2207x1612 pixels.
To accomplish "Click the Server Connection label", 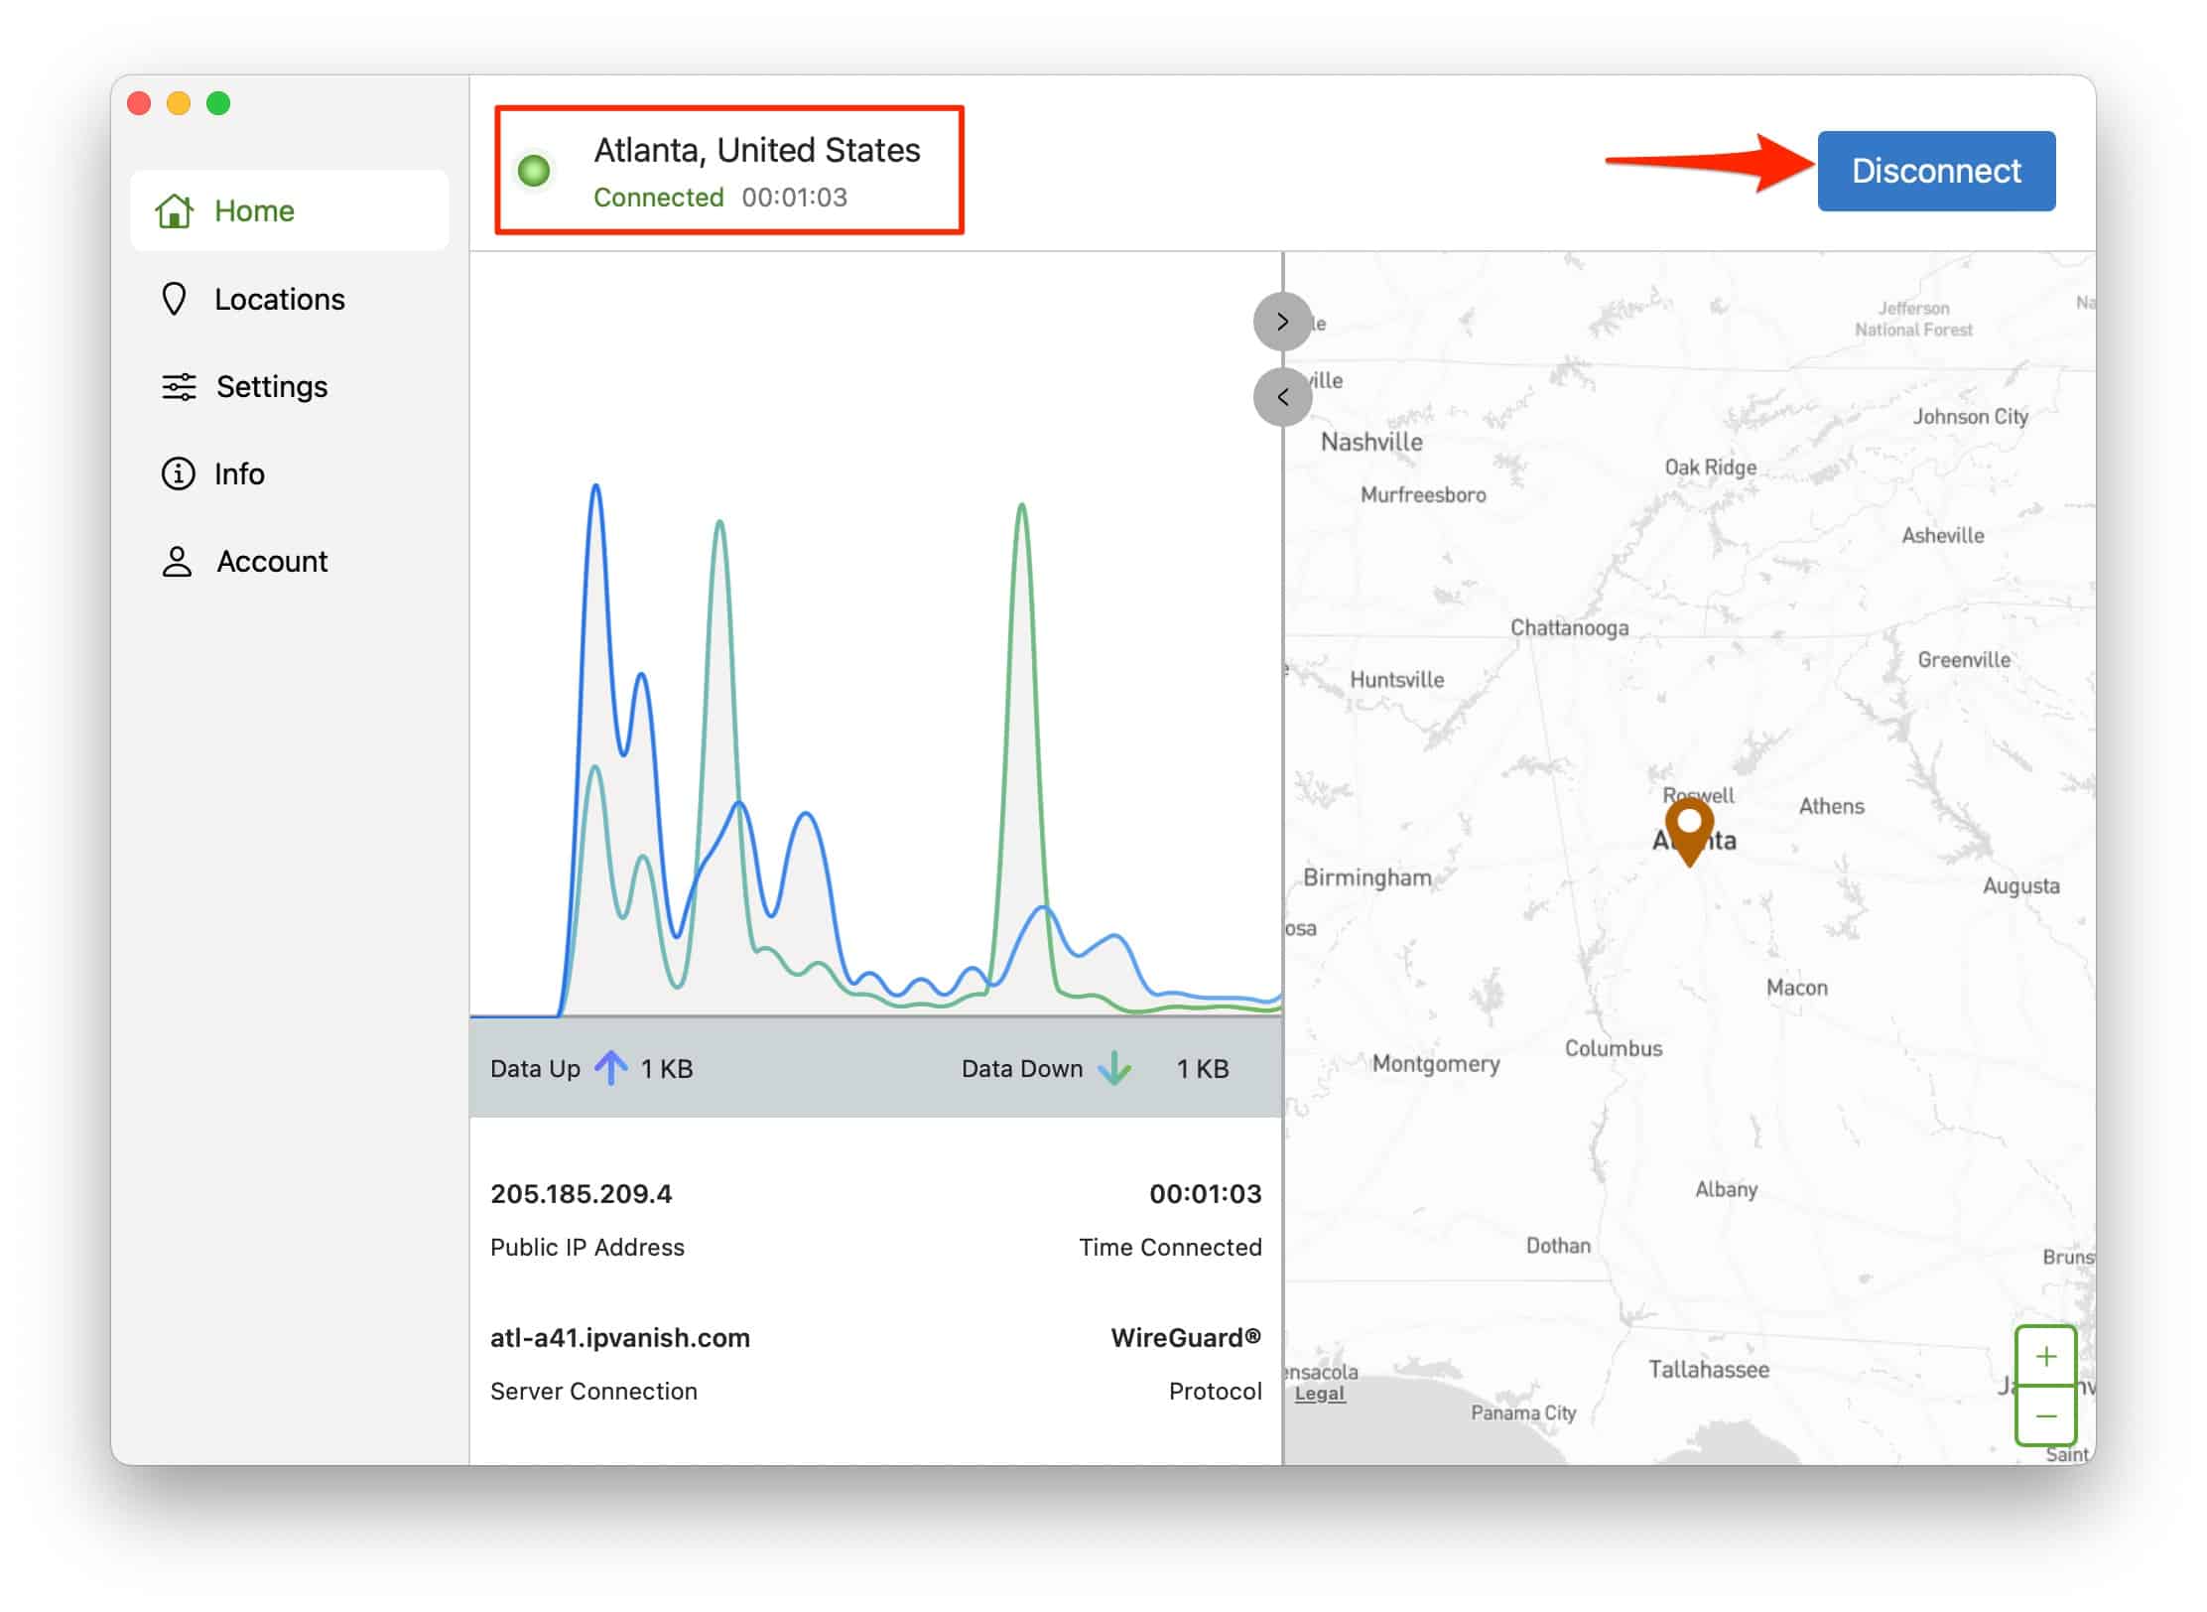I will [593, 1392].
